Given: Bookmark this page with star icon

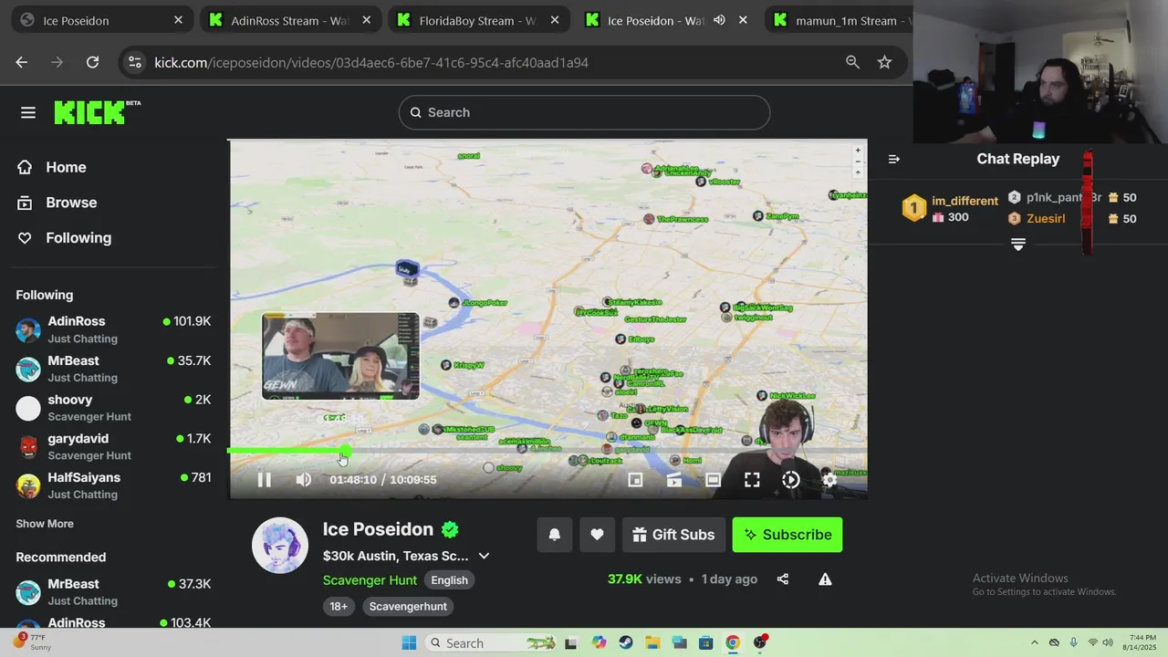Looking at the screenshot, I should (884, 62).
